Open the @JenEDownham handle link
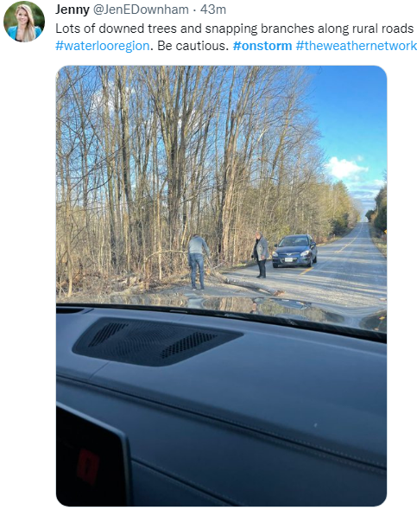The height and width of the screenshot is (510, 417). click(141, 10)
